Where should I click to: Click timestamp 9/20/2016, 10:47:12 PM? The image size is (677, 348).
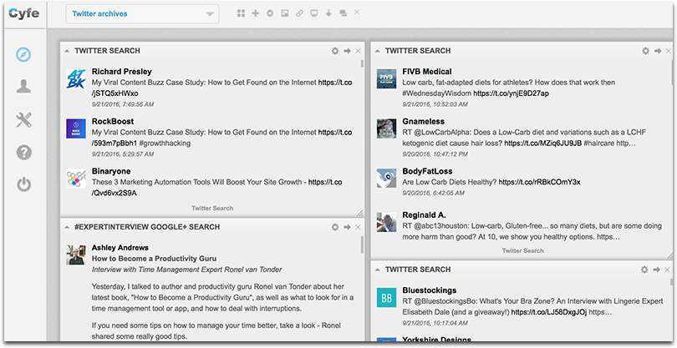pyautogui.click(x=435, y=154)
